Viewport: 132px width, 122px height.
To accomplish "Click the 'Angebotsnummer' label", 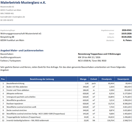I will click(x=108, y=30).
